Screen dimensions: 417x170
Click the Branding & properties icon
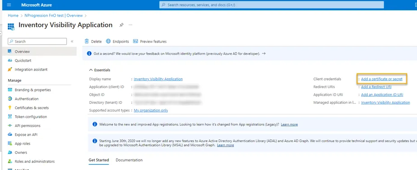click(x=10, y=89)
